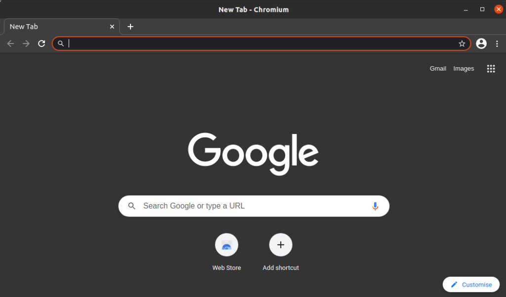Open the Chromium three-dot menu
The width and height of the screenshot is (506, 297).
click(x=497, y=43)
